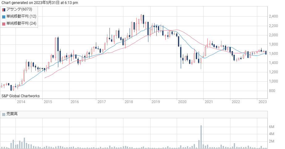Click the 2022 year axis label
The height and width of the screenshot is (149, 285).
click(x=236, y=102)
